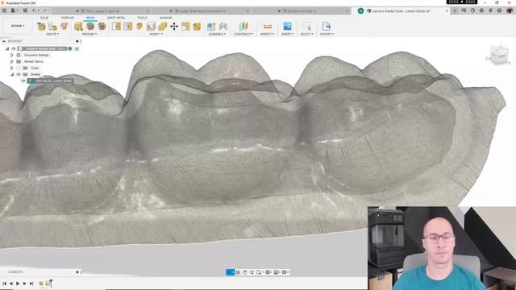Click the New Component icon in Assemble
The image size is (516, 290).
(x=211, y=27)
